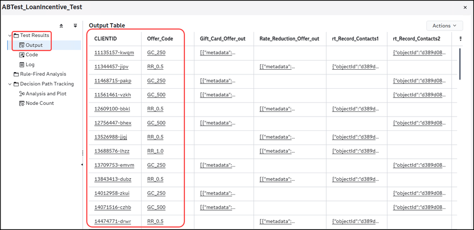Open rt_Record_Contacts2 objectId for 13709753-emvm
This screenshot has height=230, width=474.
(419, 165)
